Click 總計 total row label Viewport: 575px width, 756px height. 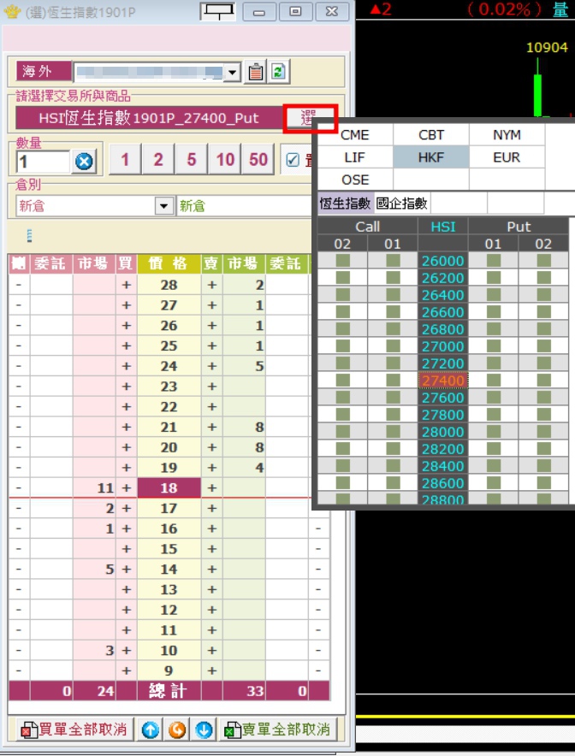[169, 691]
